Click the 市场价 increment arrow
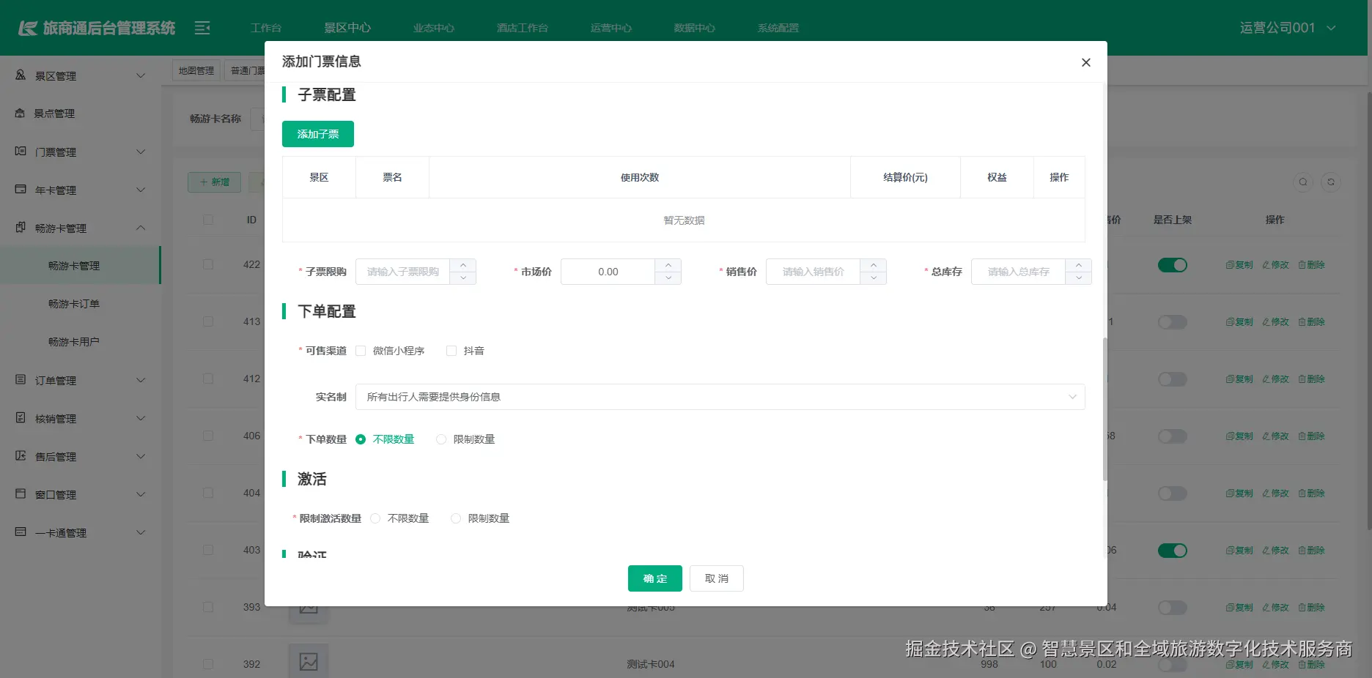The width and height of the screenshot is (1372, 678). click(667, 266)
